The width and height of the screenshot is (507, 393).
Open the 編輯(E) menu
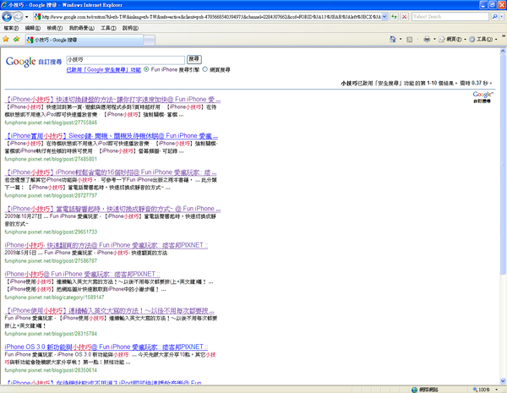coord(33,28)
